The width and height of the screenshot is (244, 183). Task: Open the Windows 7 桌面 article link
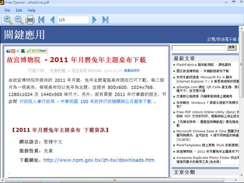tap(207, 105)
